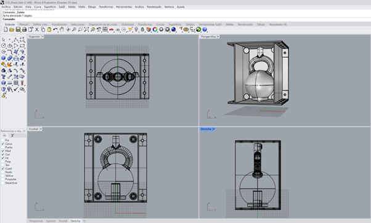Click the padlock lock icon

pos(142,29)
